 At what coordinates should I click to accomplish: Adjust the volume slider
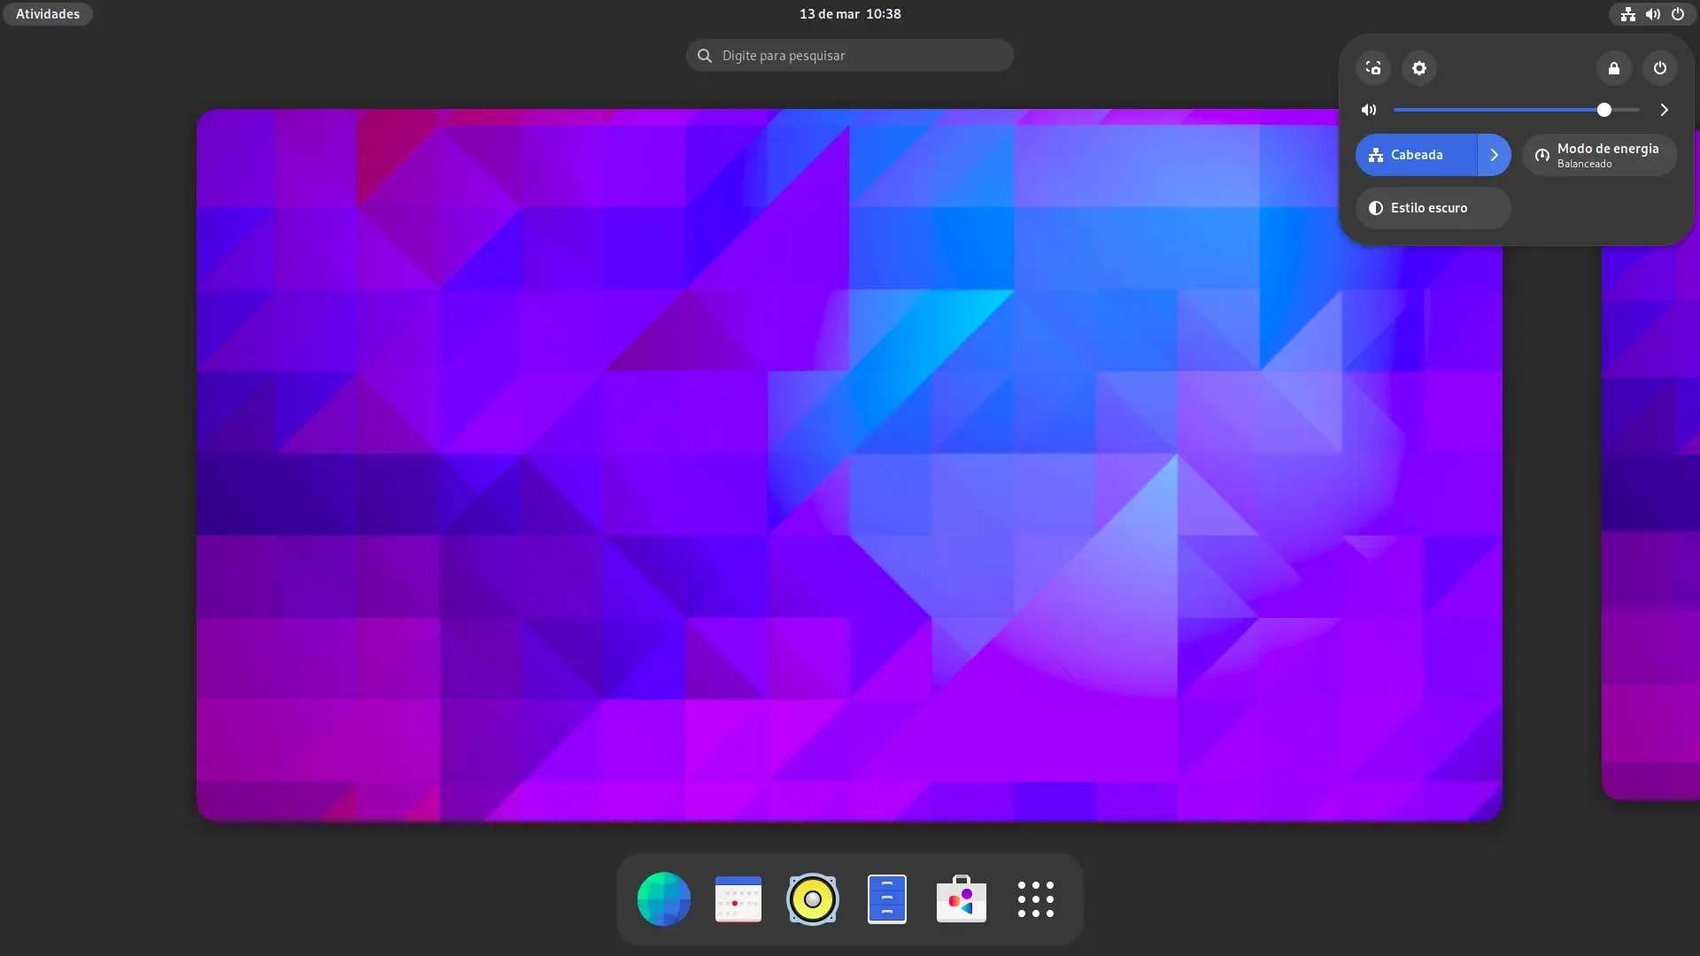coord(1516,110)
